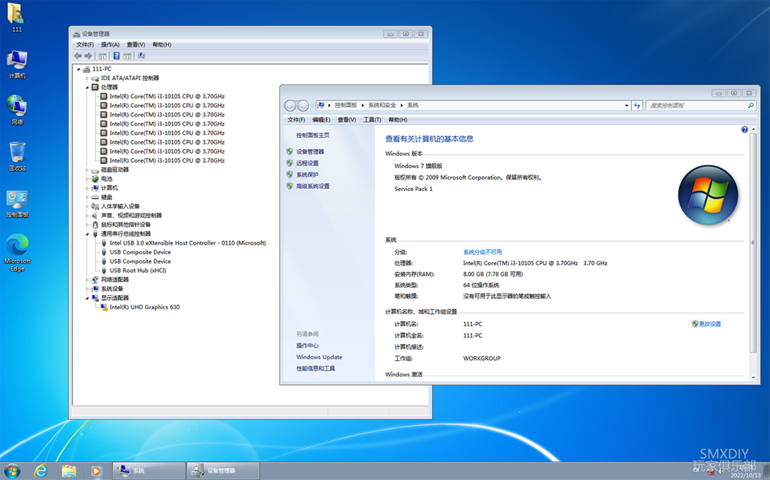Click the blue help icon in the 系统 window
The height and width of the screenshot is (480, 770).
[x=745, y=130]
